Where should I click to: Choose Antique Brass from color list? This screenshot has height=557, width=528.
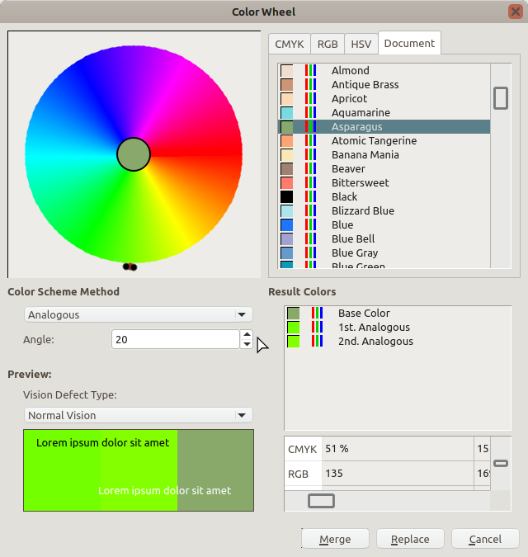click(x=365, y=85)
